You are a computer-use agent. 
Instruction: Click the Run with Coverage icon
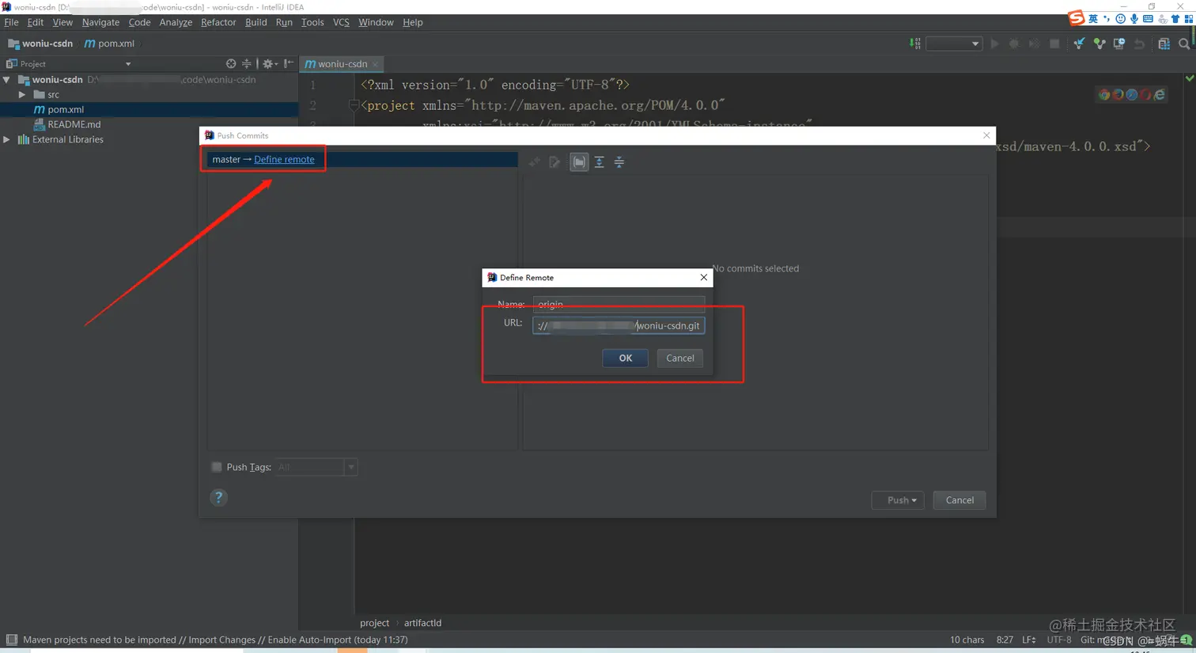1034,44
